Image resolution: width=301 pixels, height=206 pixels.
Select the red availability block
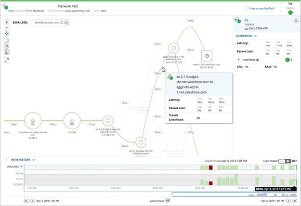(x=210, y=167)
